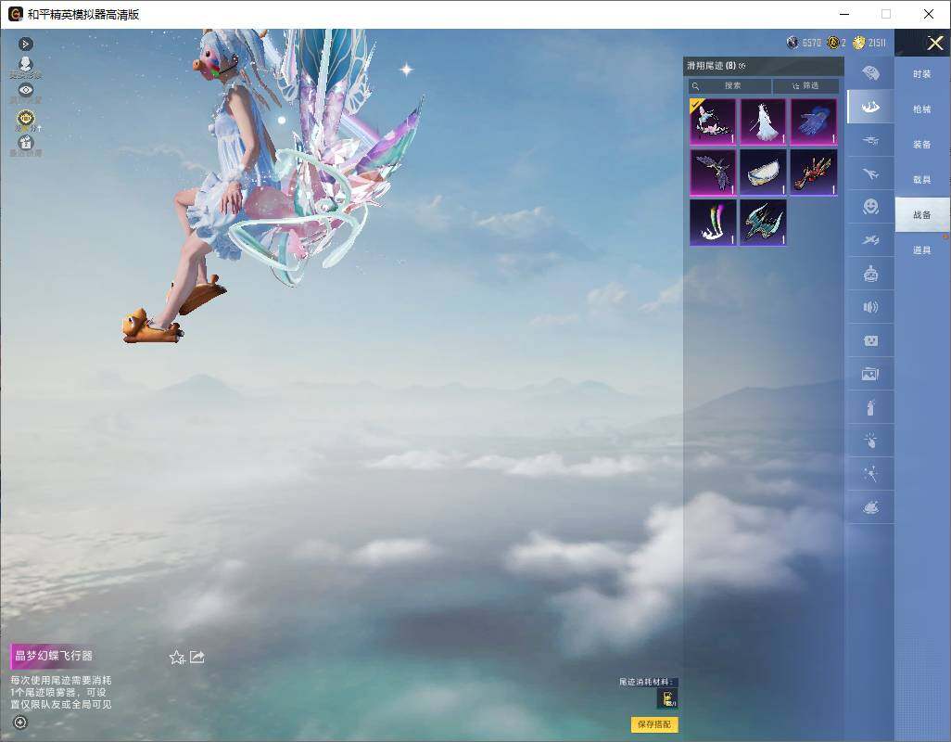Select the tapping hand category icon
The width and height of the screenshot is (951, 742).
(870, 441)
